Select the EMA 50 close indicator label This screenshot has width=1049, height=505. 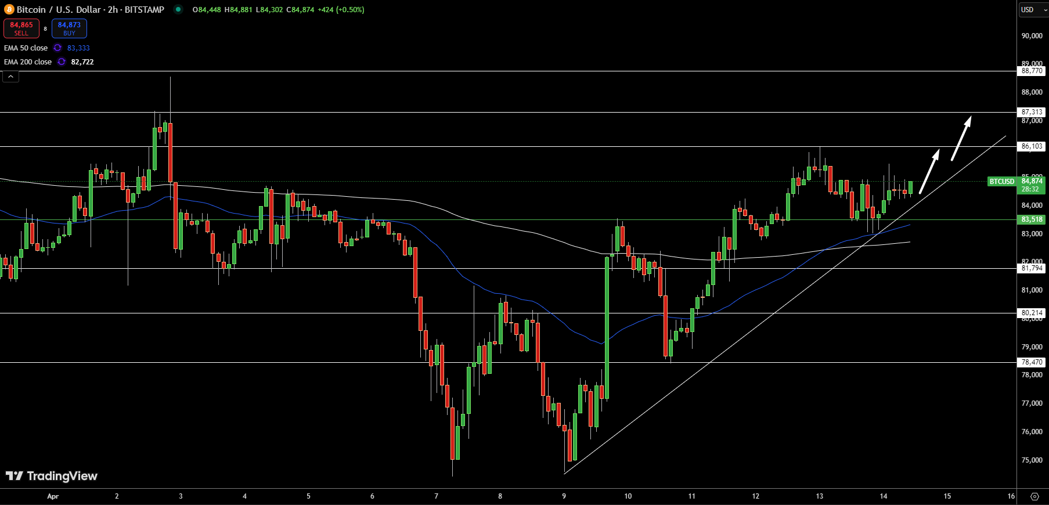(x=26, y=48)
